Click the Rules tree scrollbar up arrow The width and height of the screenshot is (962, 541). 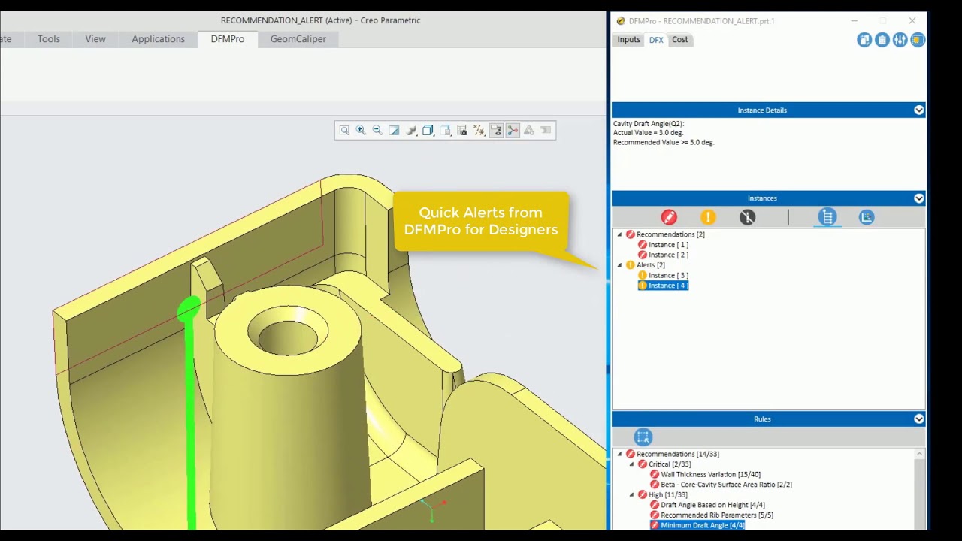tap(919, 454)
